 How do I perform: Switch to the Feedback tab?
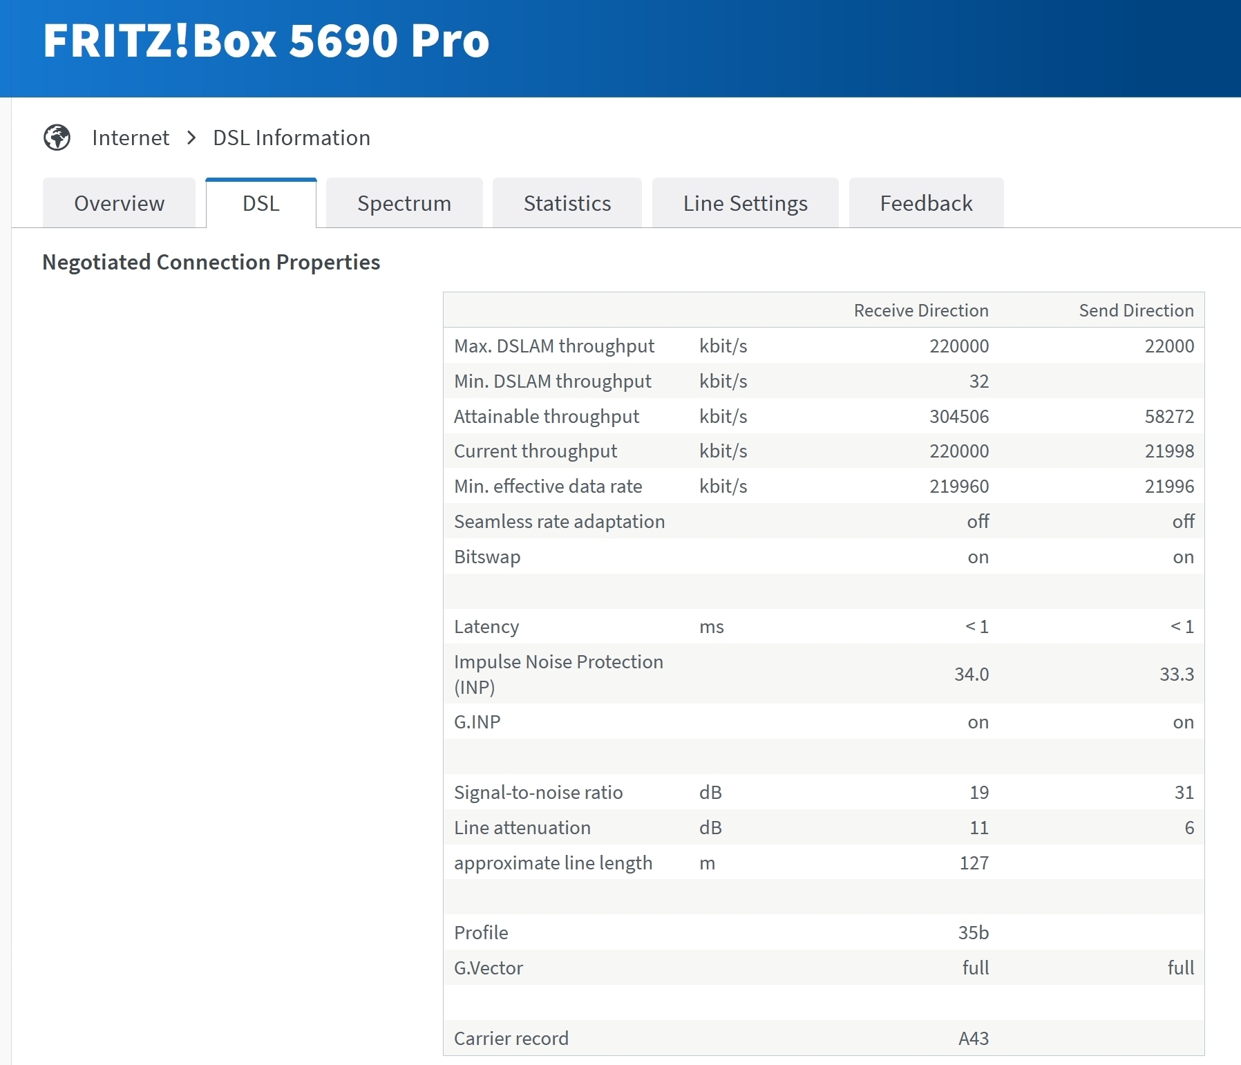click(927, 203)
